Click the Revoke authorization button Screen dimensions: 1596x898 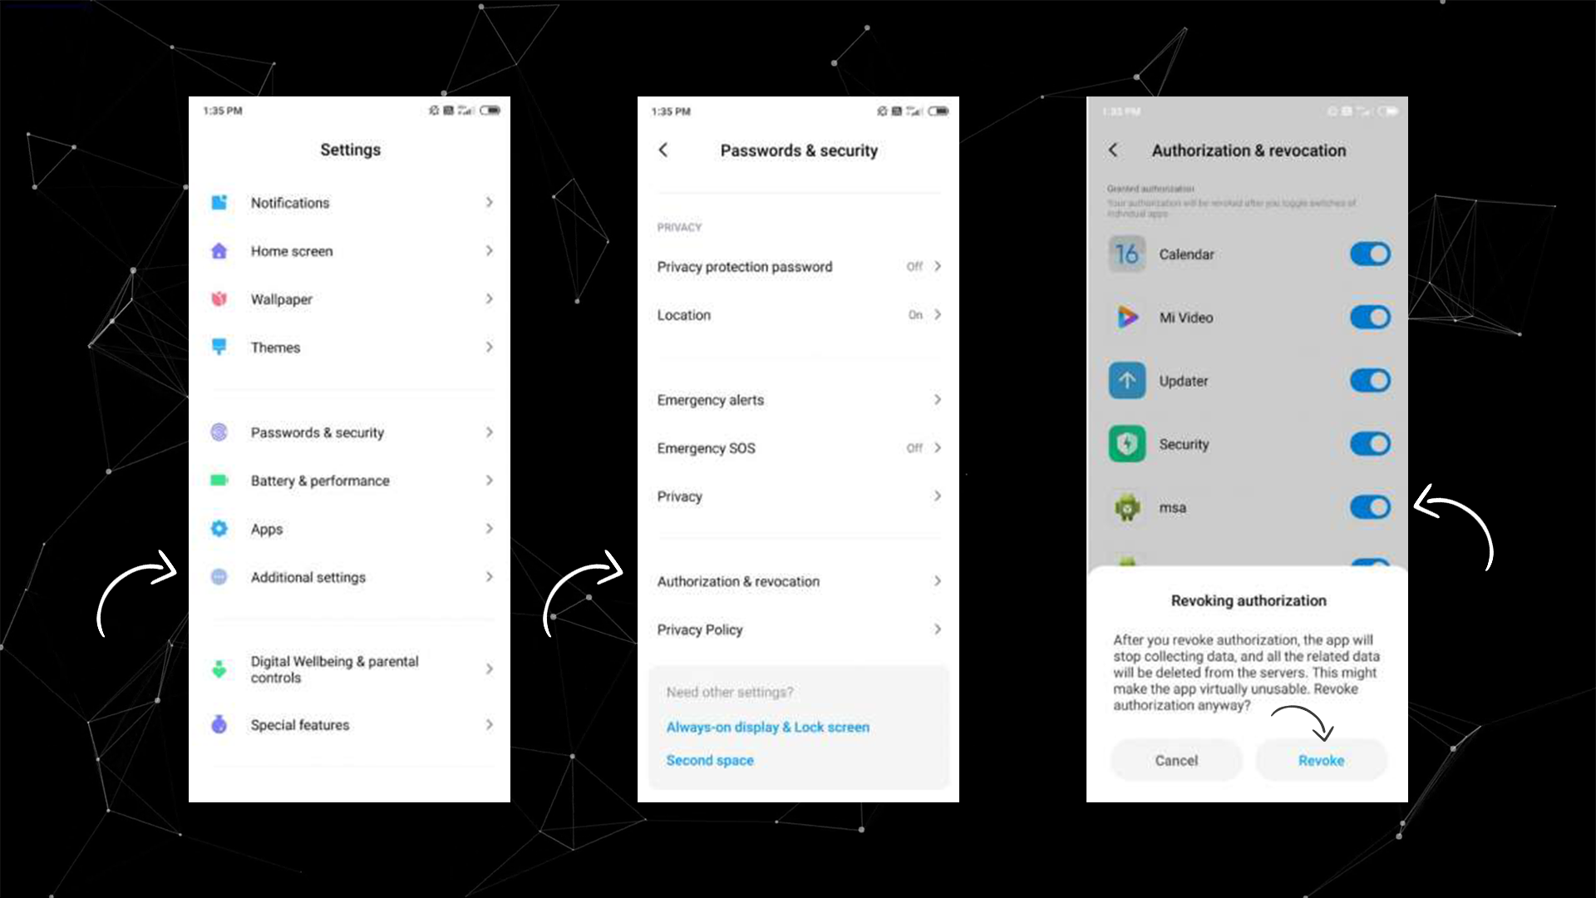(x=1321, y=759)
